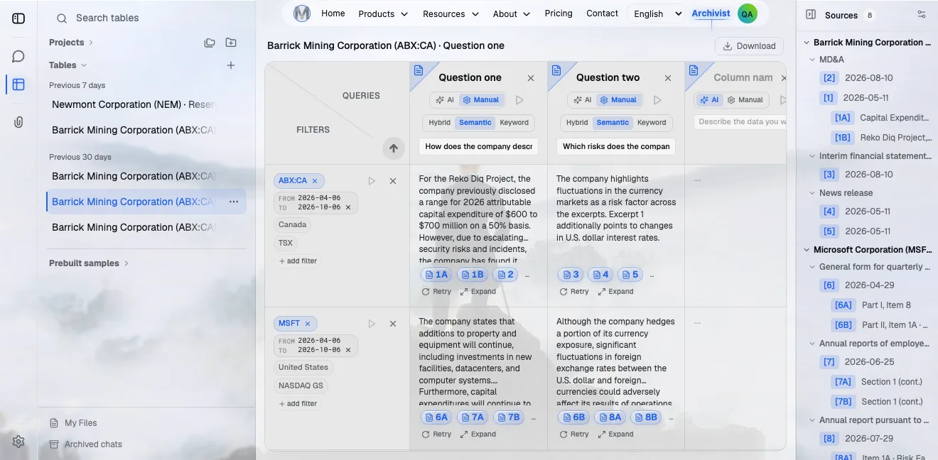Screen dimensions: 938x460
Task: Delete the ABX:CA row
Action: pos(393,181)
